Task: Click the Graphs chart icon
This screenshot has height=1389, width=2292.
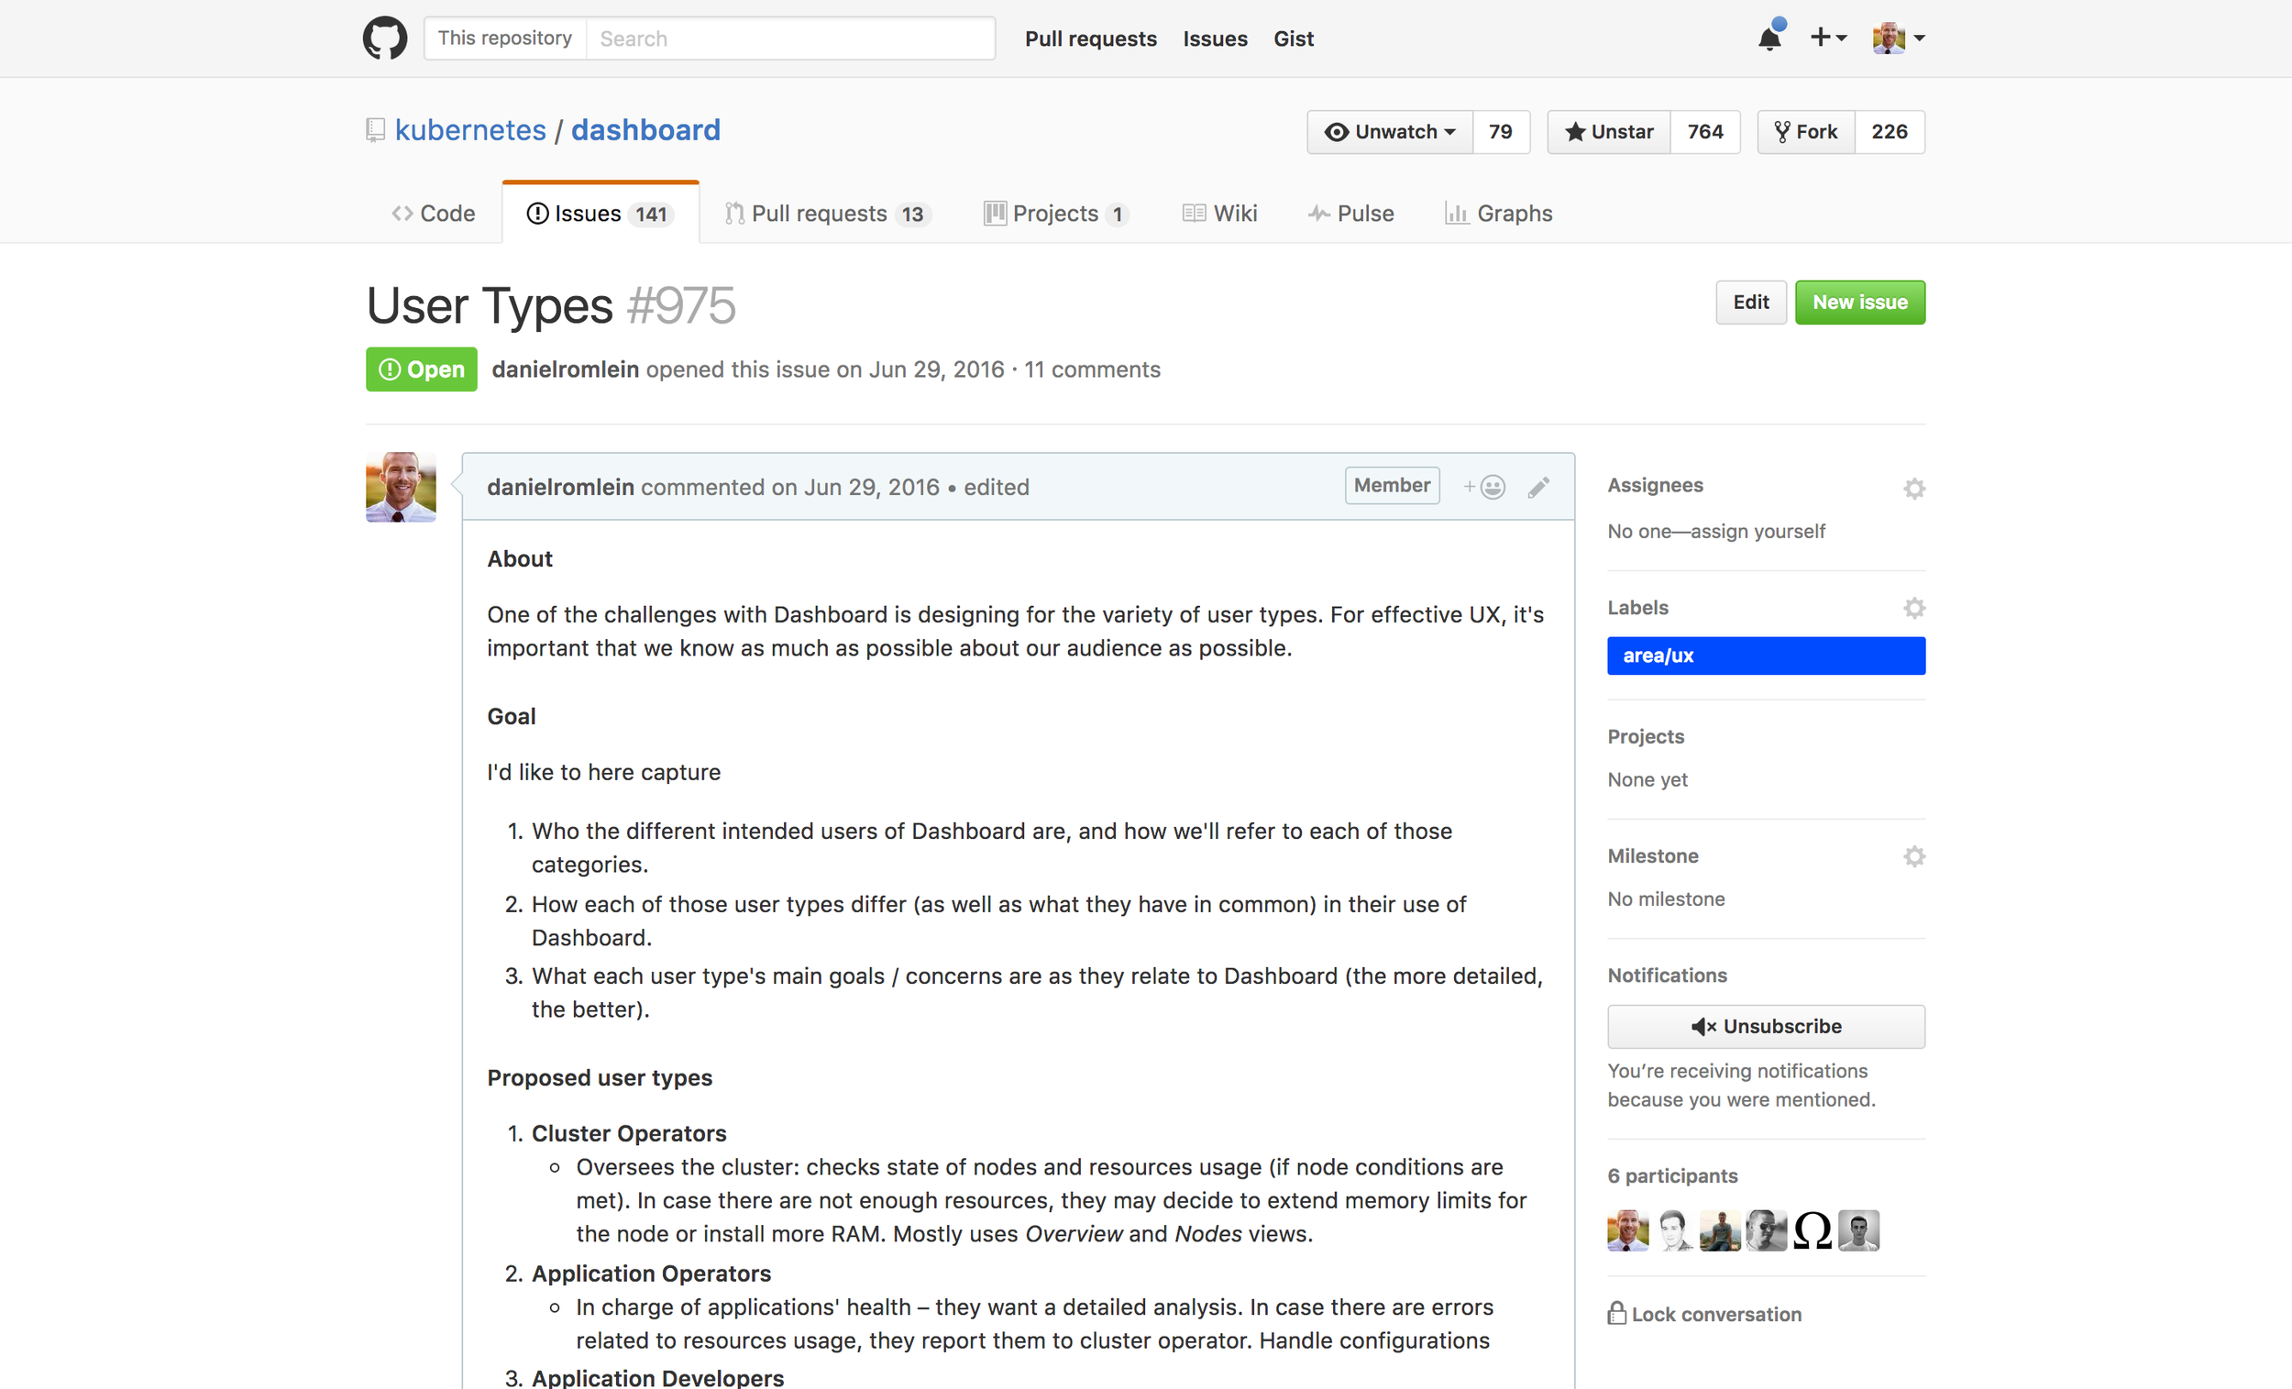Action: click(x=1458, y=213)
